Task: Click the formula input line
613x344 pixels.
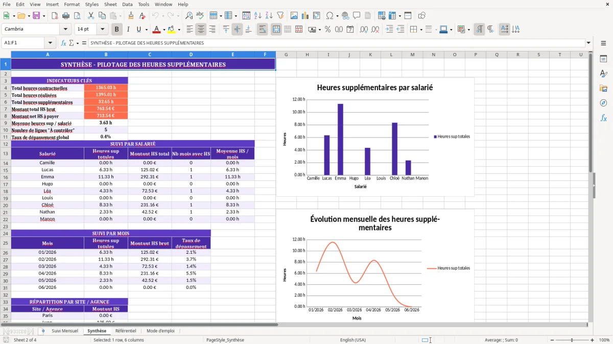Action: click(x=336, y=43)
